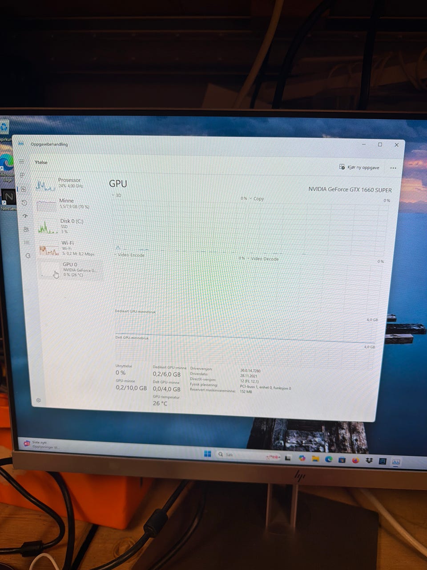Open Microsoft Edge from the taskbar
This screenshot has height=570, width=427.
tap(328, 459)
